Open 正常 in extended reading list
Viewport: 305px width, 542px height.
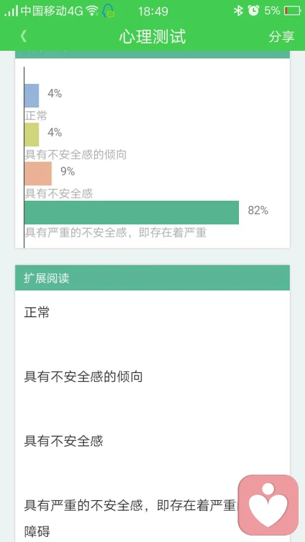pos(37,312)
